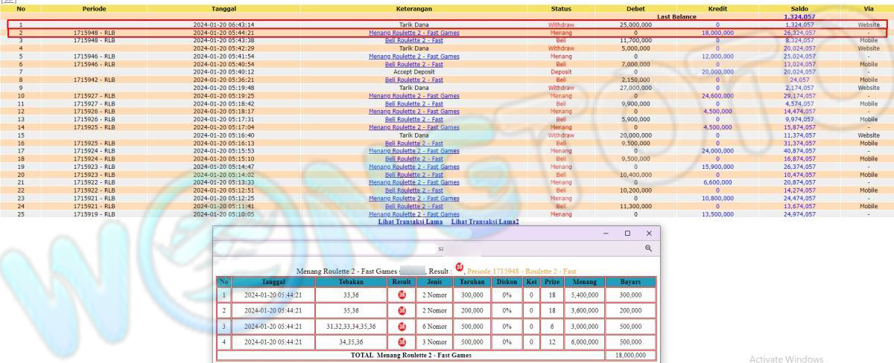Open Menang Roulette 2 link in row 10
This screenshot has width=894, height=363.
click(413, 96)
